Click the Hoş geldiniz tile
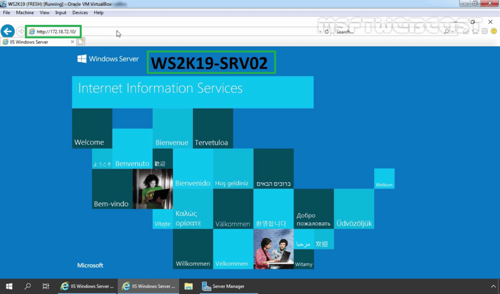Screen dimensions: 500x294 click(x=233, y=169)
